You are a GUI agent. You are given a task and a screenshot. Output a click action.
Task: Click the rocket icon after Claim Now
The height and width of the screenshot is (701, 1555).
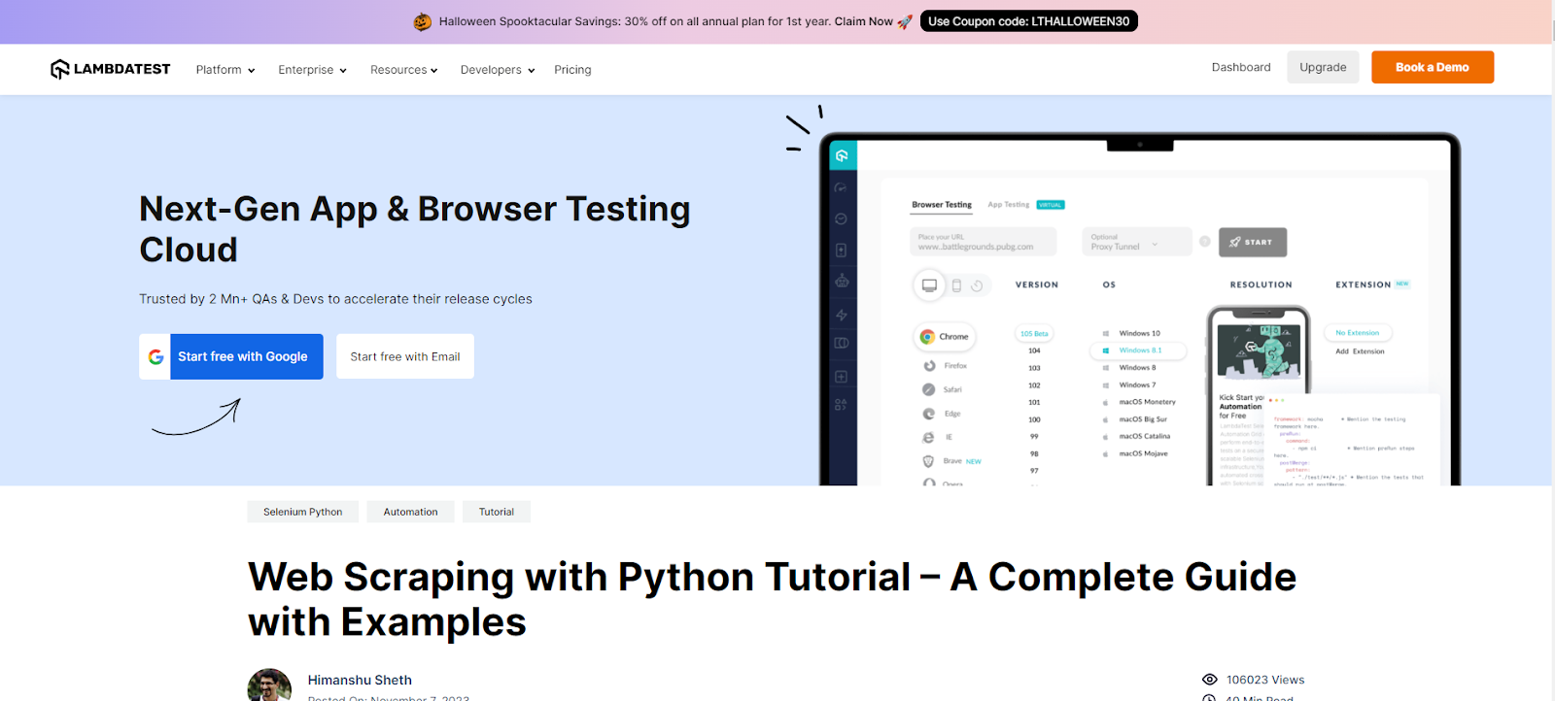pos(905,21)
